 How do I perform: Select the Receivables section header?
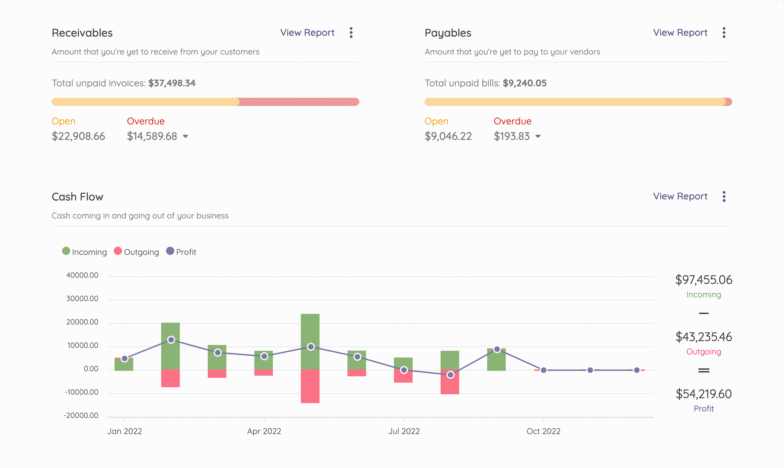tap(82, 33)
